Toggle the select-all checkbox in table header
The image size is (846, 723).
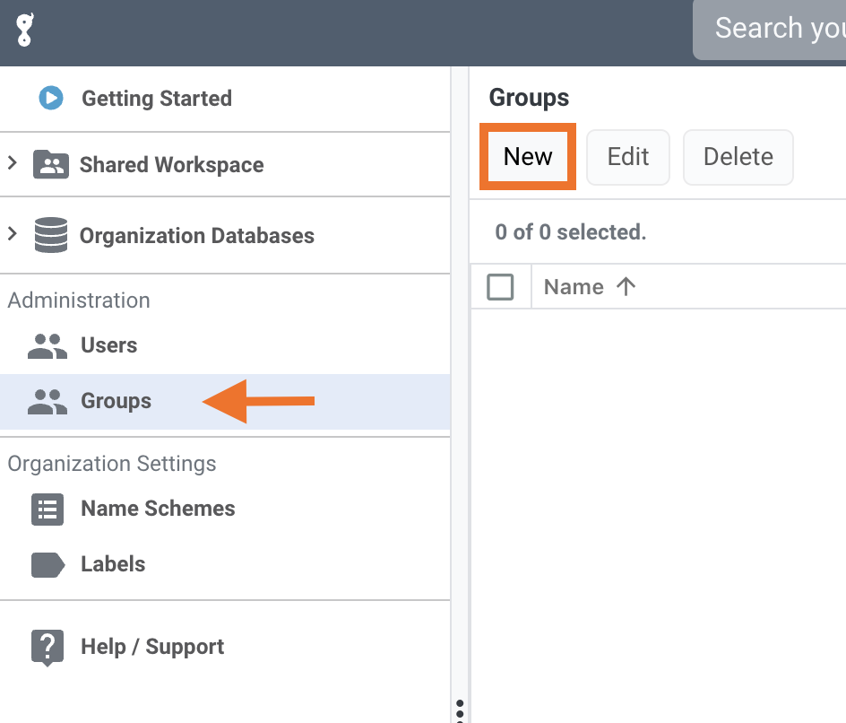pos(500,287)
